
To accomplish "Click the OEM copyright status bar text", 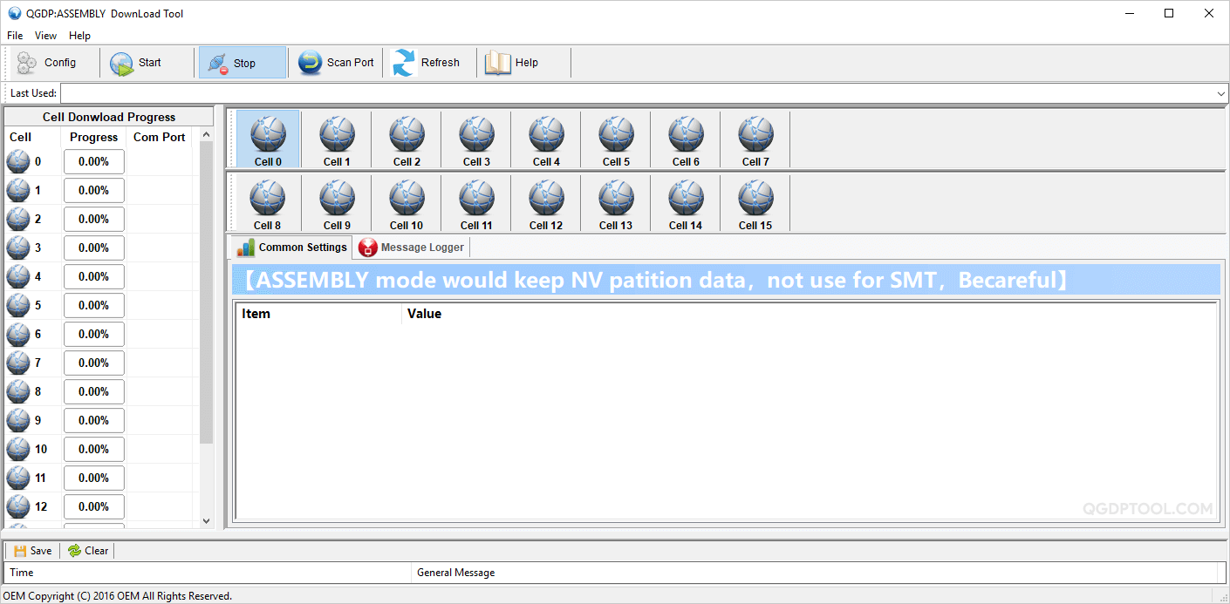I will [x=118, y=596].
